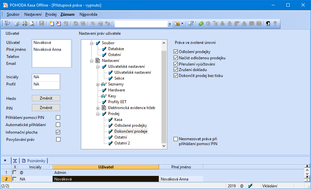The width and height of the screenshot is (311, 189).
Task: Open the Nastavení menu
Action: 33,14
